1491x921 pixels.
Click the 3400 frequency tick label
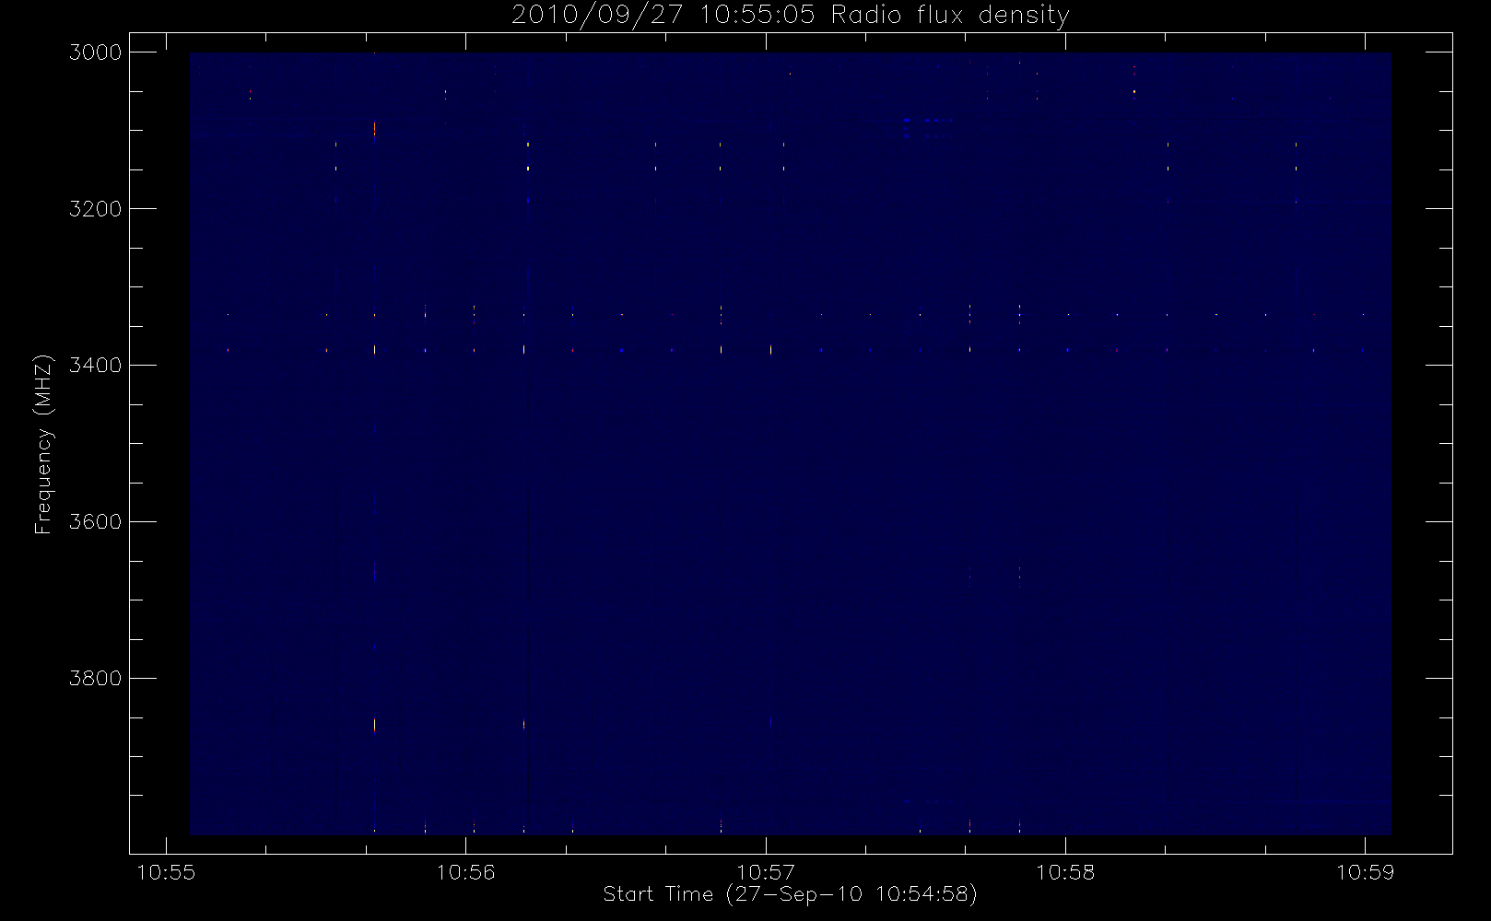click(95, 366)
